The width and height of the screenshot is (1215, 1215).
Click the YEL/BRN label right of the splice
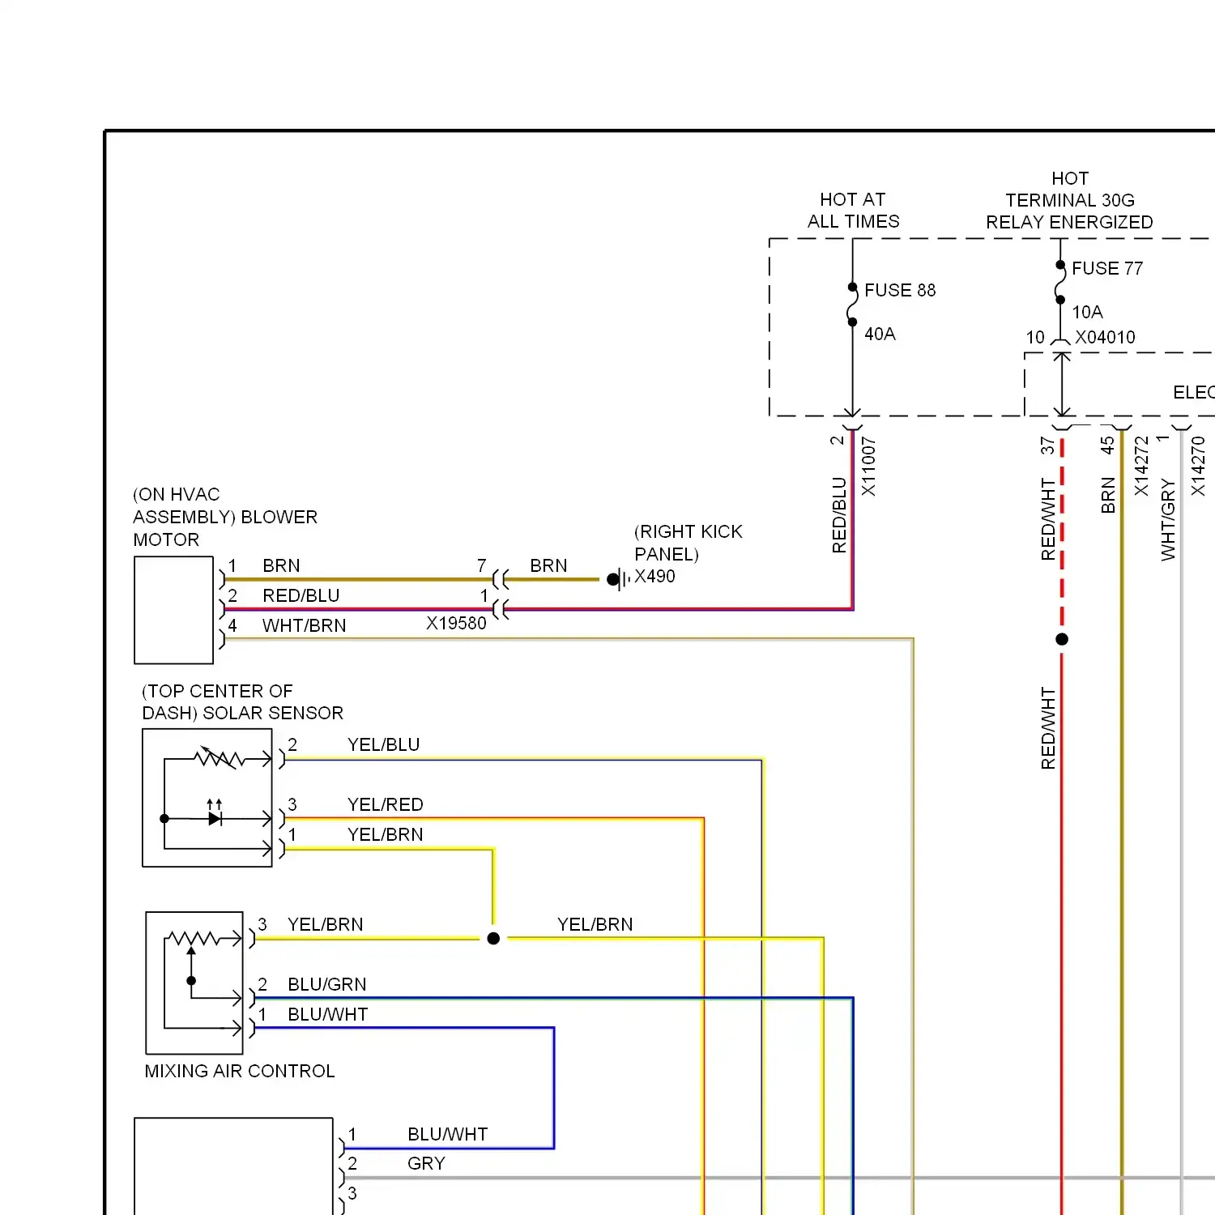click(x=595, y=924)
